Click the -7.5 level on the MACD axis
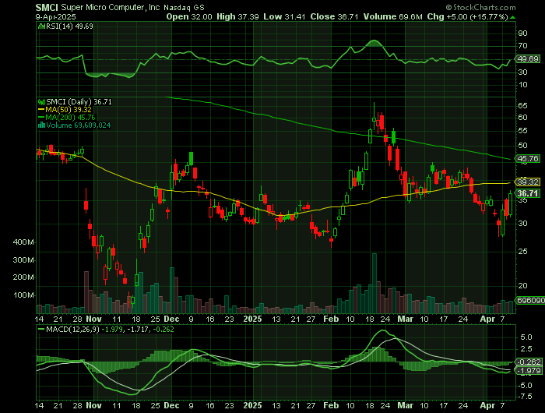 tap(525, 397)
